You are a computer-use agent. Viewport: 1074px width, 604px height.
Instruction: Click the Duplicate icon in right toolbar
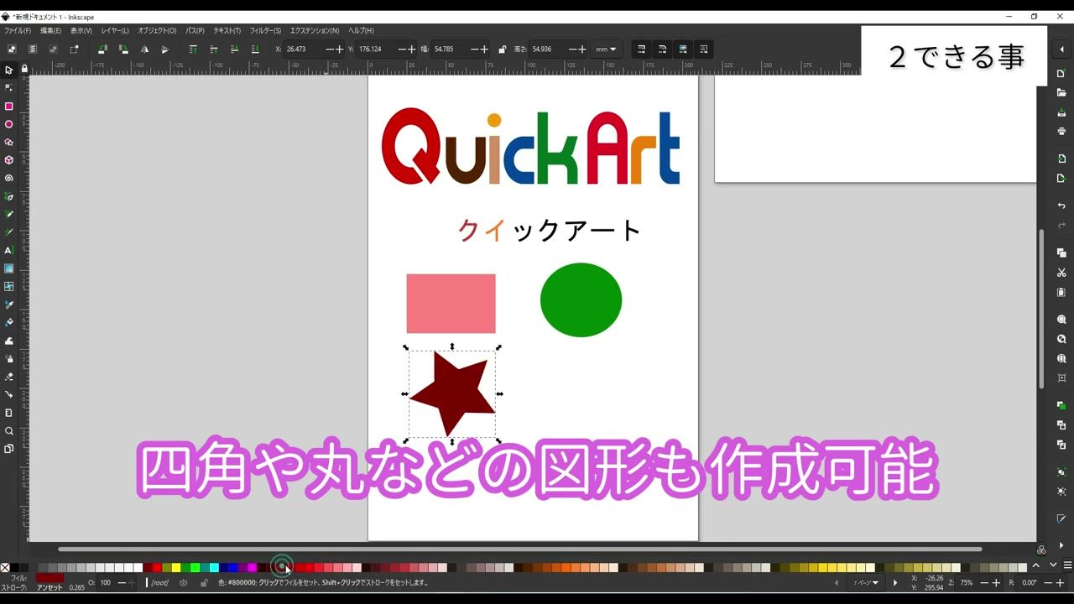1061,405
